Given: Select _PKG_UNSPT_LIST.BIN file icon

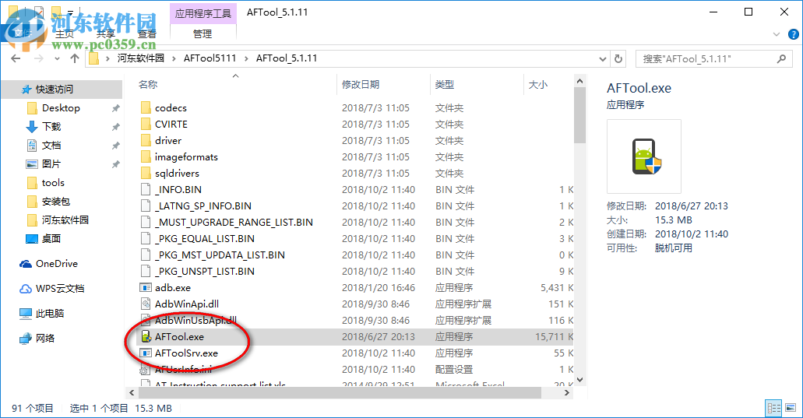Looking at the screenshot, I should point(146,271).
